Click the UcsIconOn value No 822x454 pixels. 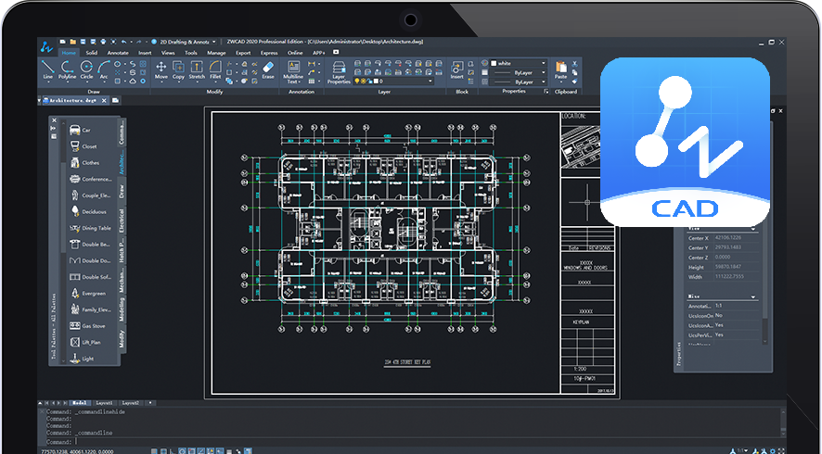pos(737,315)
